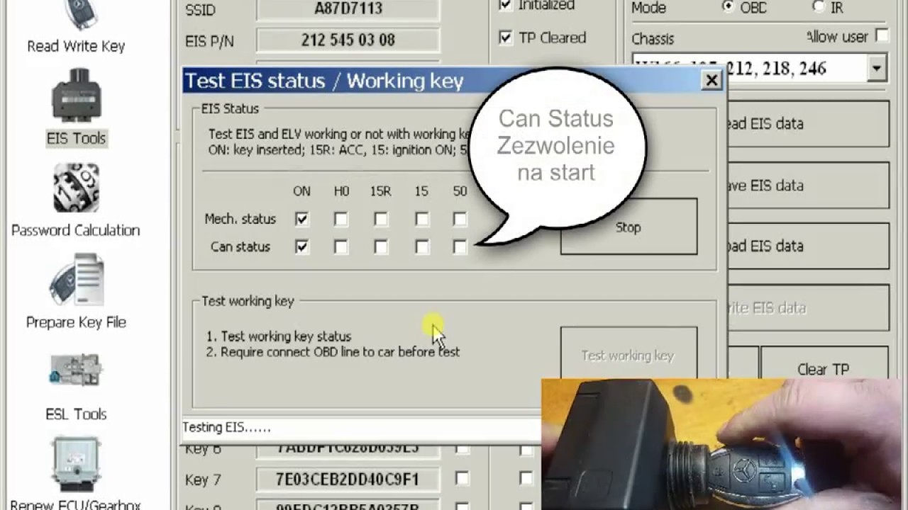
Task: Toggle the Initialized checkbox
Action: pyautogui.click(x=505, y=5)
